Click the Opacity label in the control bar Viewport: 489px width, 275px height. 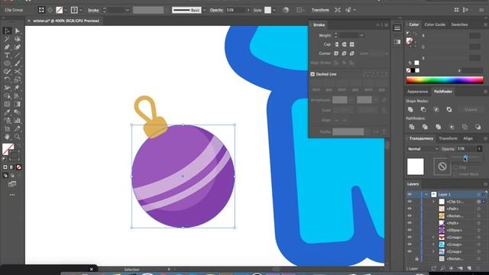click(x=216, y=10)
